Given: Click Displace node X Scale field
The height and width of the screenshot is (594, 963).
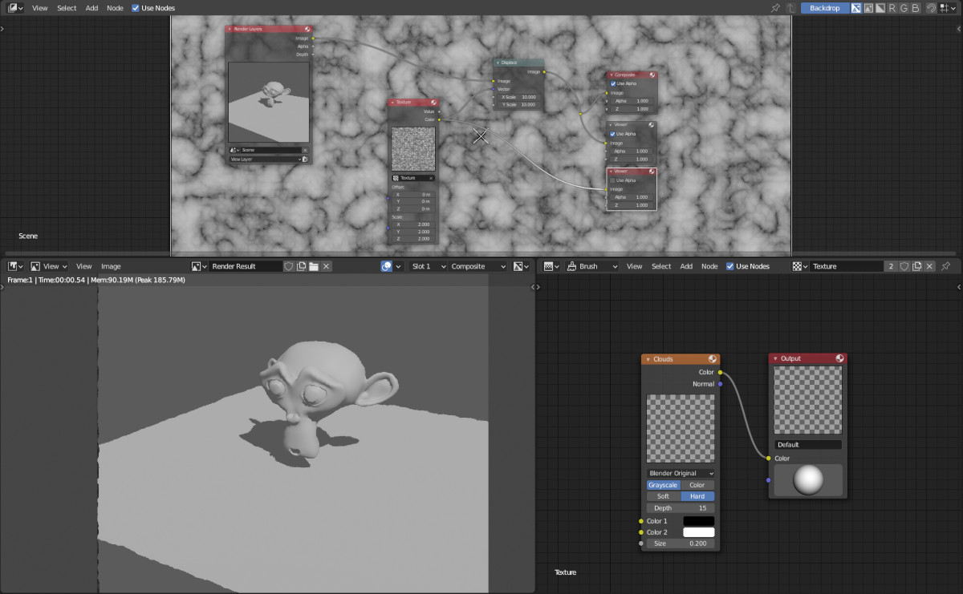Looking at the screenshot, I should 518,97.
